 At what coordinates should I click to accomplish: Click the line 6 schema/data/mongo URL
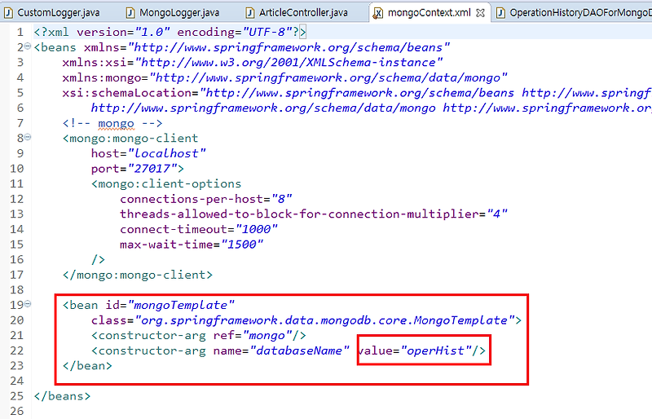[263, 108]
